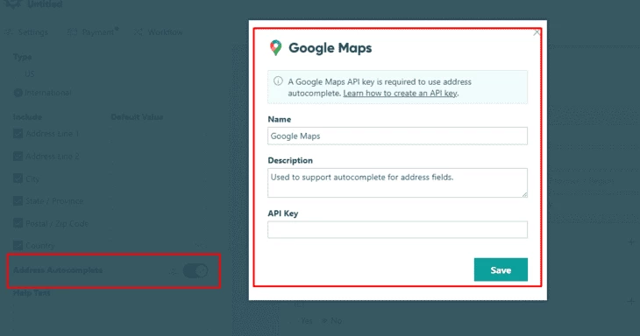The height and width of the screenshot is (336, 640).
Task: Close the Google Maps dialog with the X
Action: coord(537,32)
